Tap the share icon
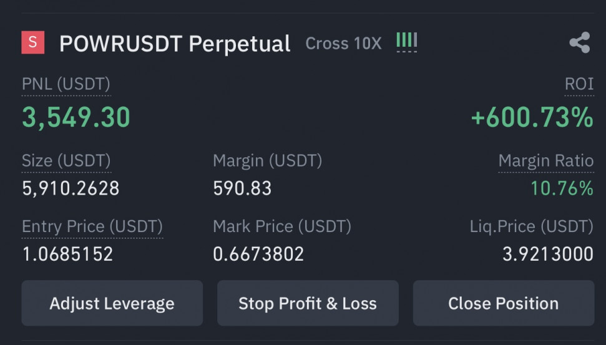 (580, 42)
